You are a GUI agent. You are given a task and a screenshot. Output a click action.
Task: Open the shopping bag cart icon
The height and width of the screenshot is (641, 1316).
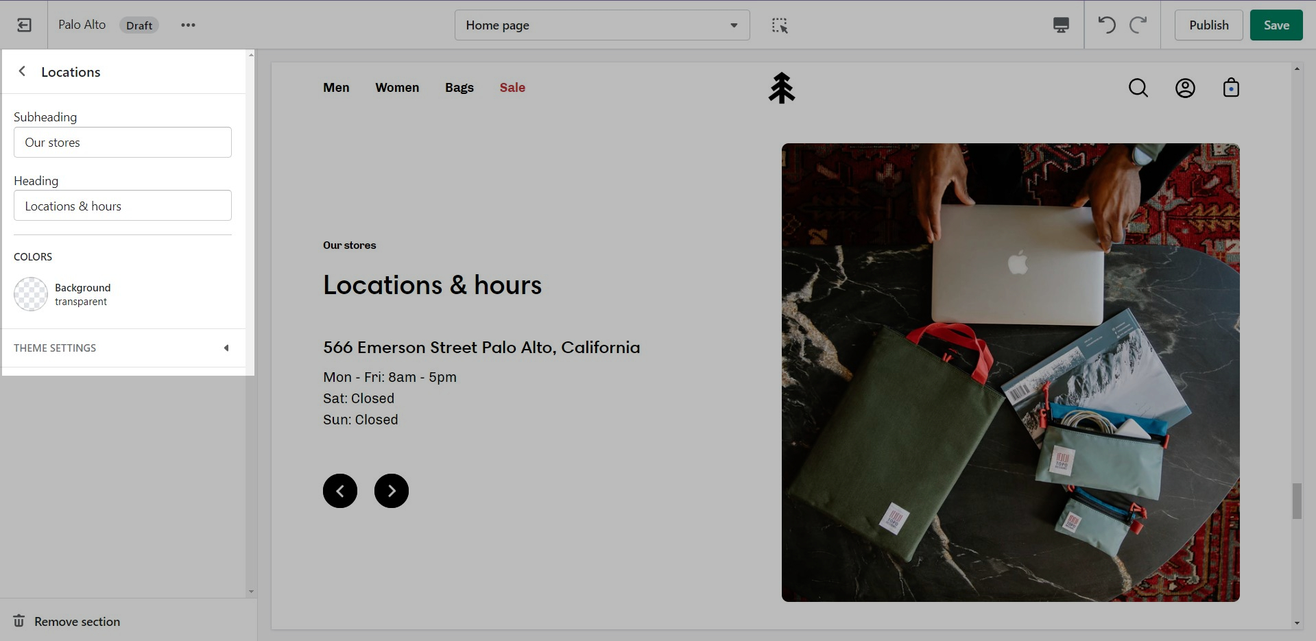[x=1231, y=88]
